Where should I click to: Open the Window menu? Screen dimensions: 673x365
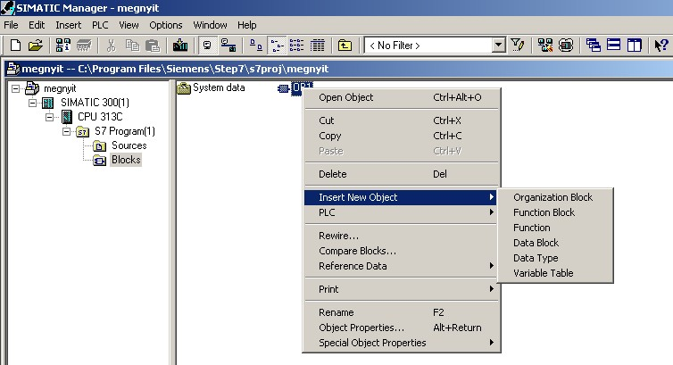pos(210,25)
